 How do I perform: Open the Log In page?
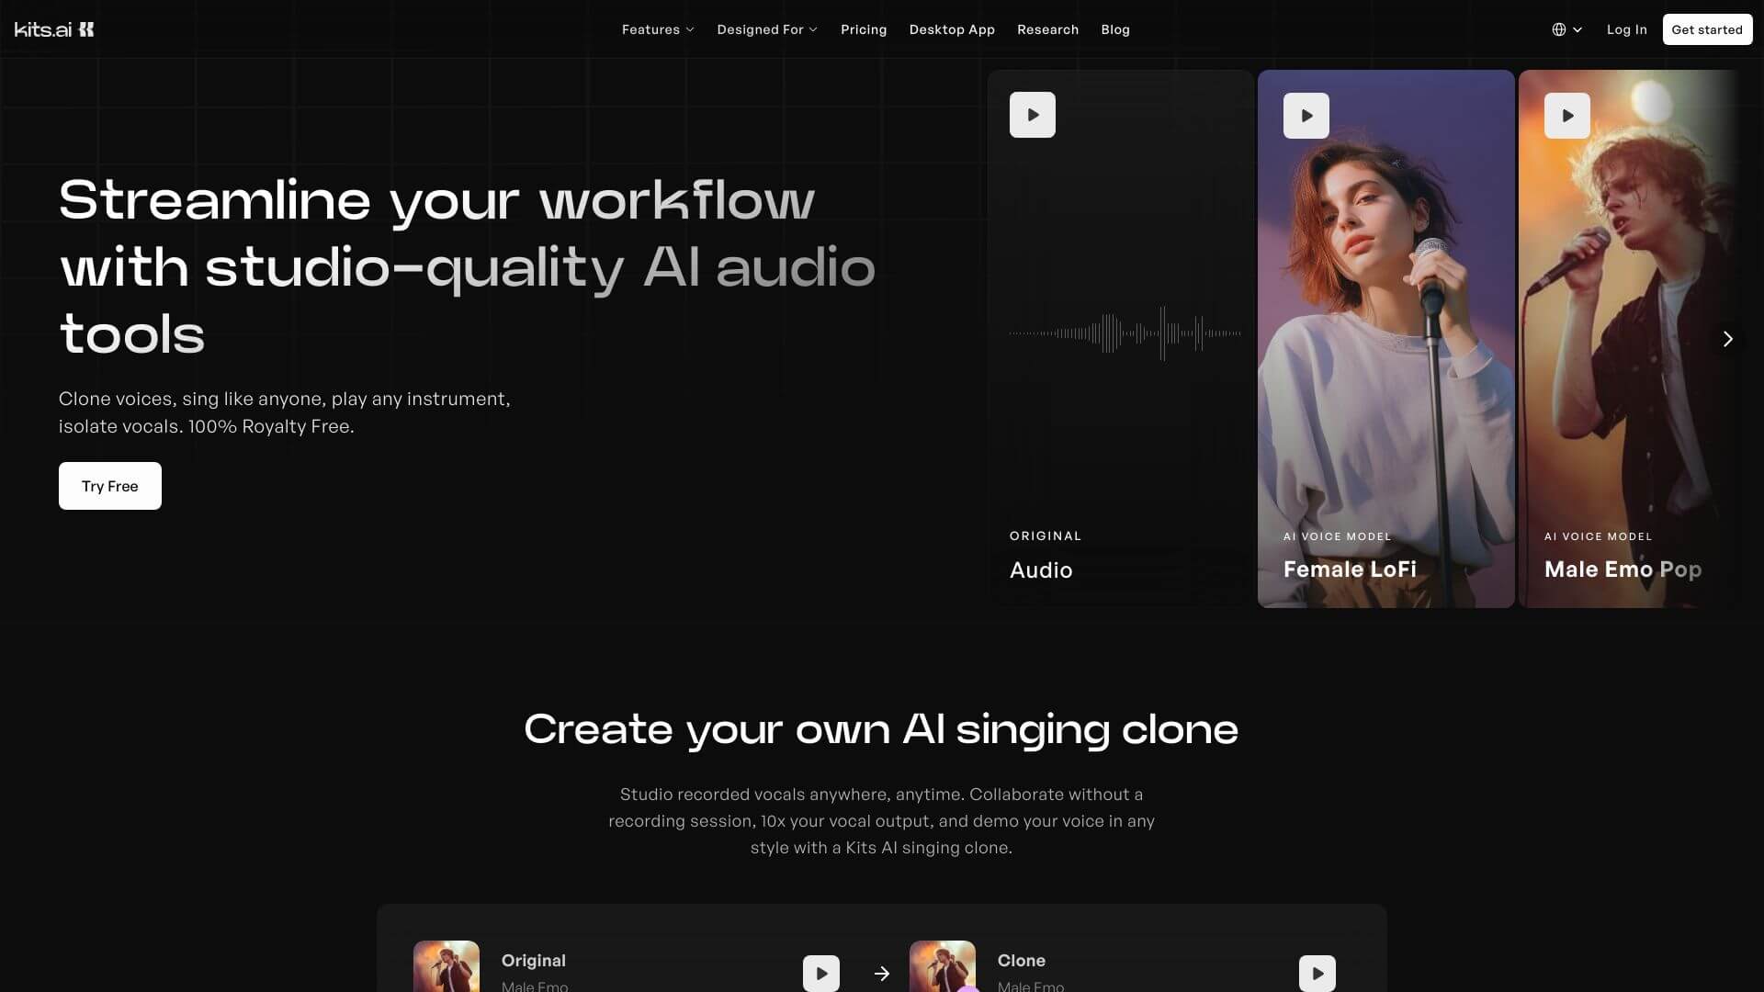[x=1626, y=28]
